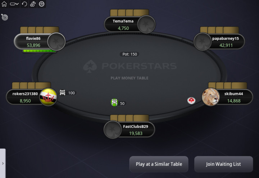Click the red dealer button chip
Screen dimensions: 259x178
tap(191, 100)
